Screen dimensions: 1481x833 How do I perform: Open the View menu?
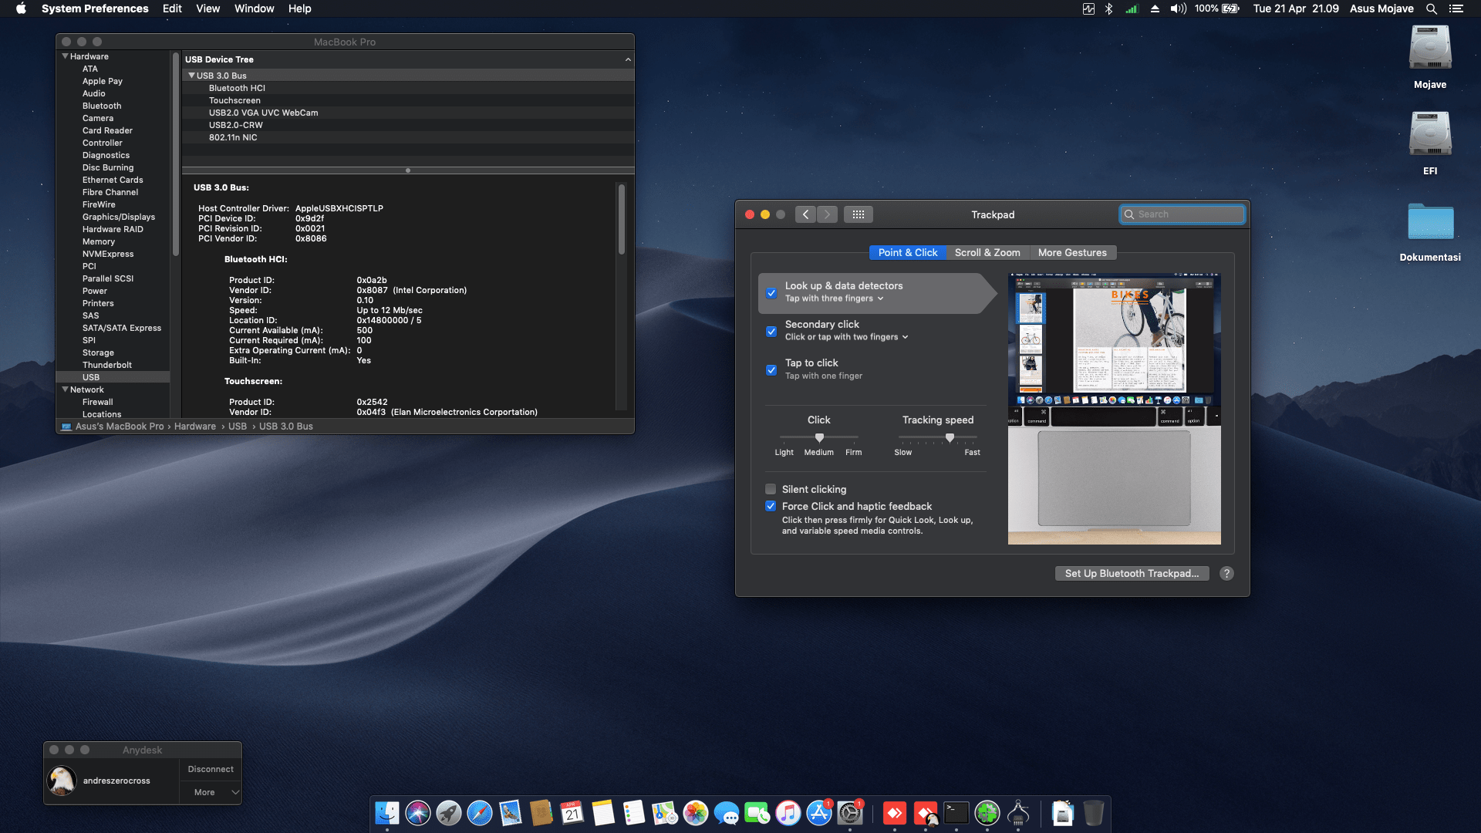coord(207,8)
